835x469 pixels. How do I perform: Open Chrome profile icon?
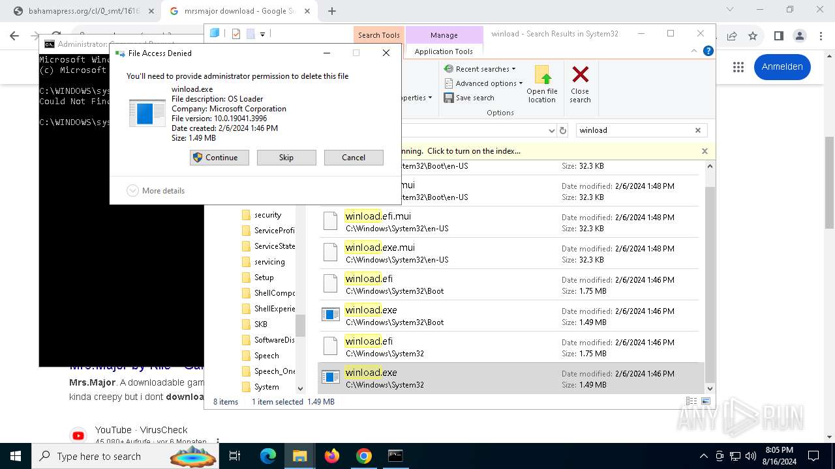point(800,36)
